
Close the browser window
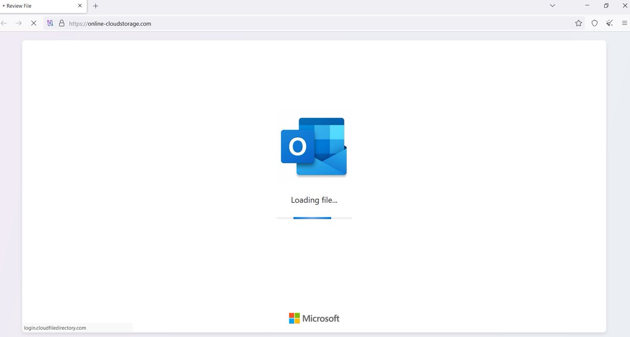(x=624, y=6)
